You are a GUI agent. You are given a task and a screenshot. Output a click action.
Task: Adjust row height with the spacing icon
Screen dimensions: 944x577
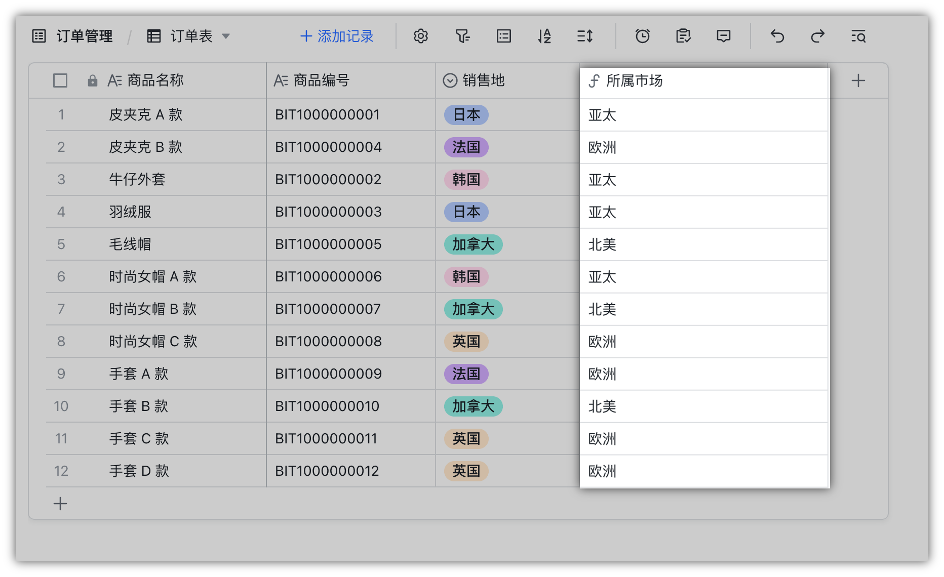(x=584, y=36)
